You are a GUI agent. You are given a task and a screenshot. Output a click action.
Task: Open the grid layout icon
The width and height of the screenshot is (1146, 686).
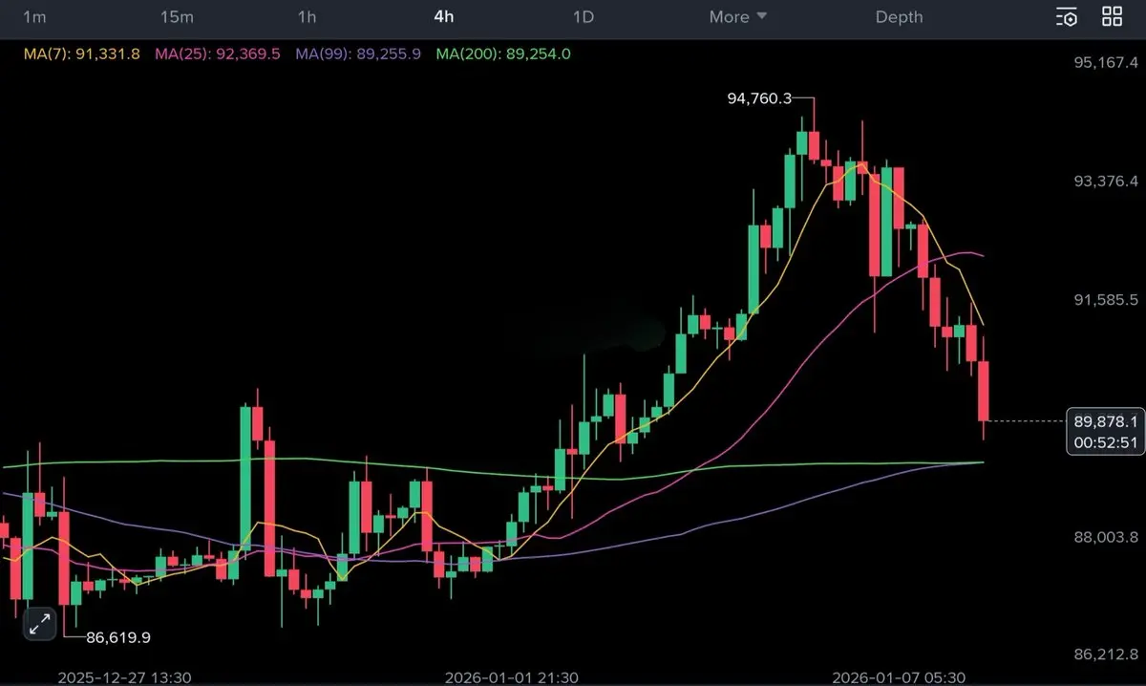[x=1113, y=16]
